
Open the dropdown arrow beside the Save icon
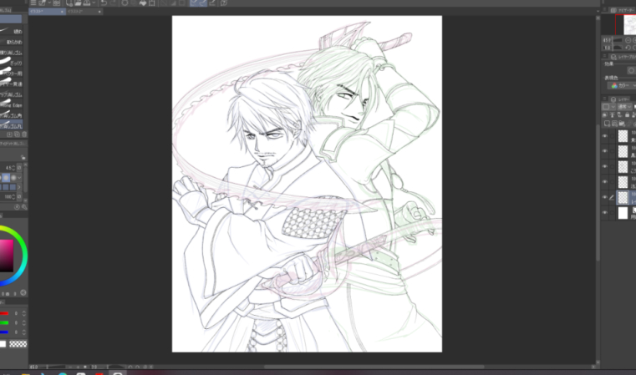[94, 3]
